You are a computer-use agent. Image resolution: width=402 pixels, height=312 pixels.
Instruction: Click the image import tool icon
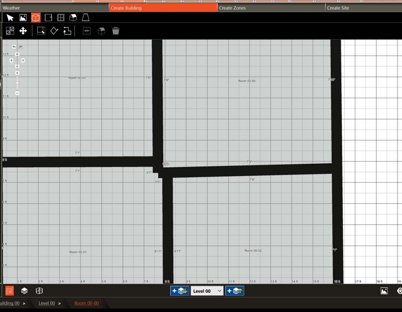[23, 18]
